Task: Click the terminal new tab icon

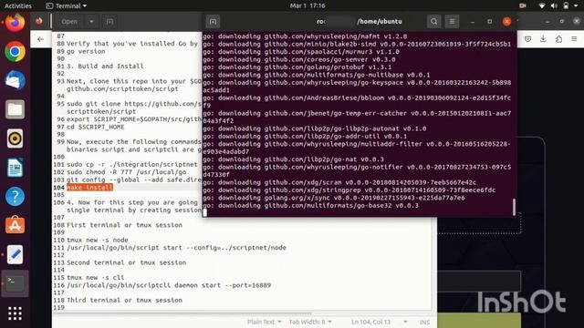Action: point(213,22)
